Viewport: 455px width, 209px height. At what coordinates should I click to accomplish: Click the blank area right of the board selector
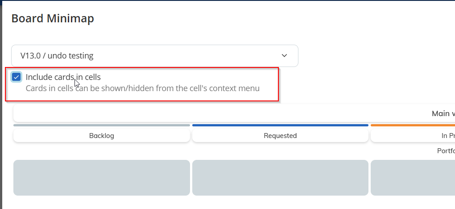(x=375, y=56)
